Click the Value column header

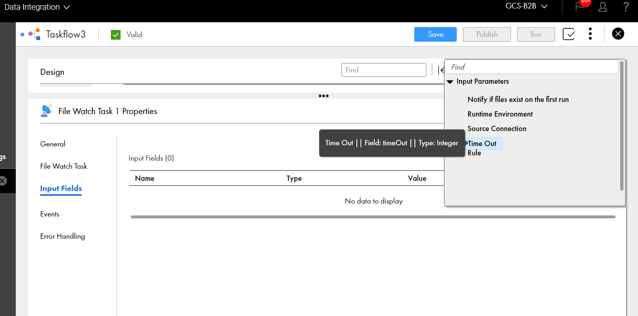(417, 178)
